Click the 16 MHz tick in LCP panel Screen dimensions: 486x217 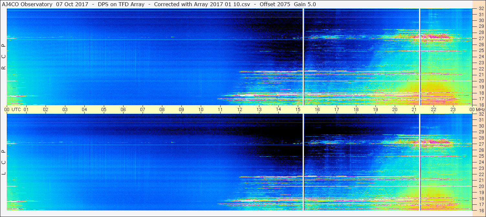481,210
